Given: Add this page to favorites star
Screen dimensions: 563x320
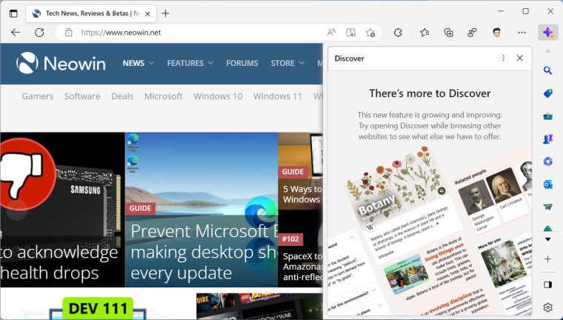Looking at the screenshot, I should [x=370, y=33].
